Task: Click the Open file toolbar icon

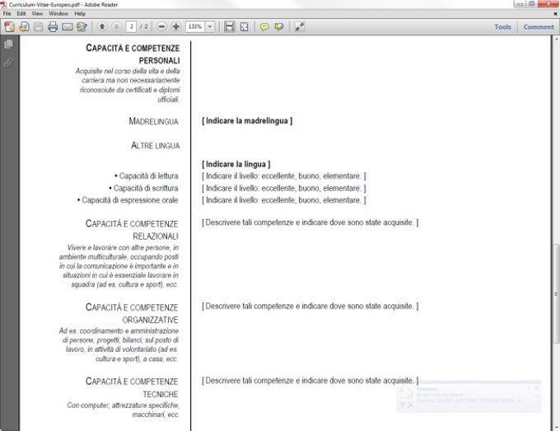Action: [24, 27]
